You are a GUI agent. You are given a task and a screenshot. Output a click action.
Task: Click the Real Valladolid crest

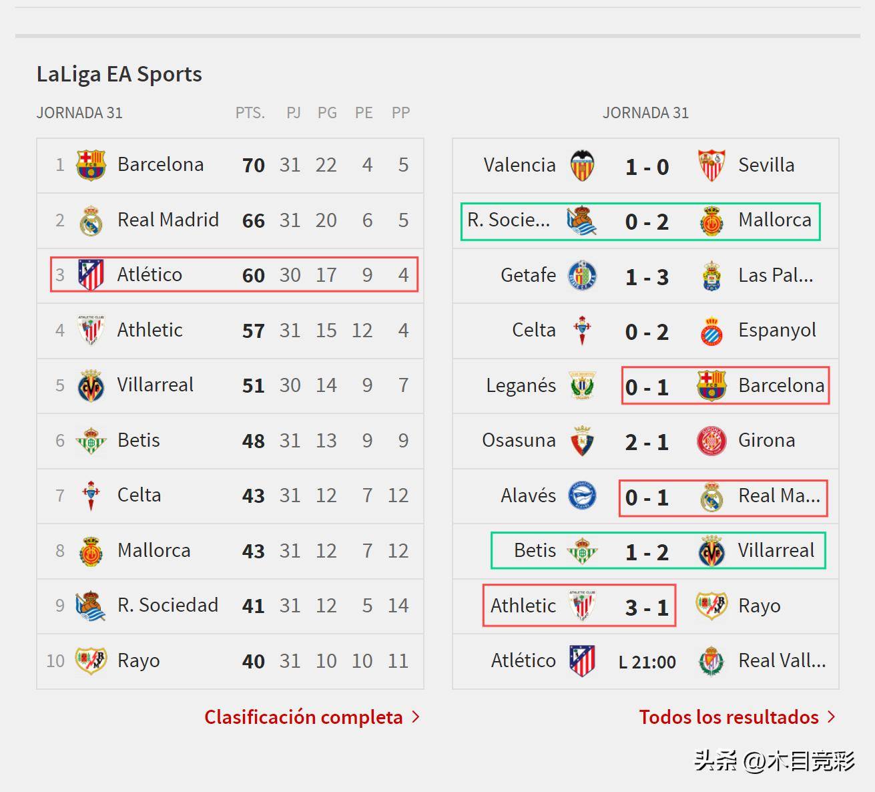[x=711, y=661]
